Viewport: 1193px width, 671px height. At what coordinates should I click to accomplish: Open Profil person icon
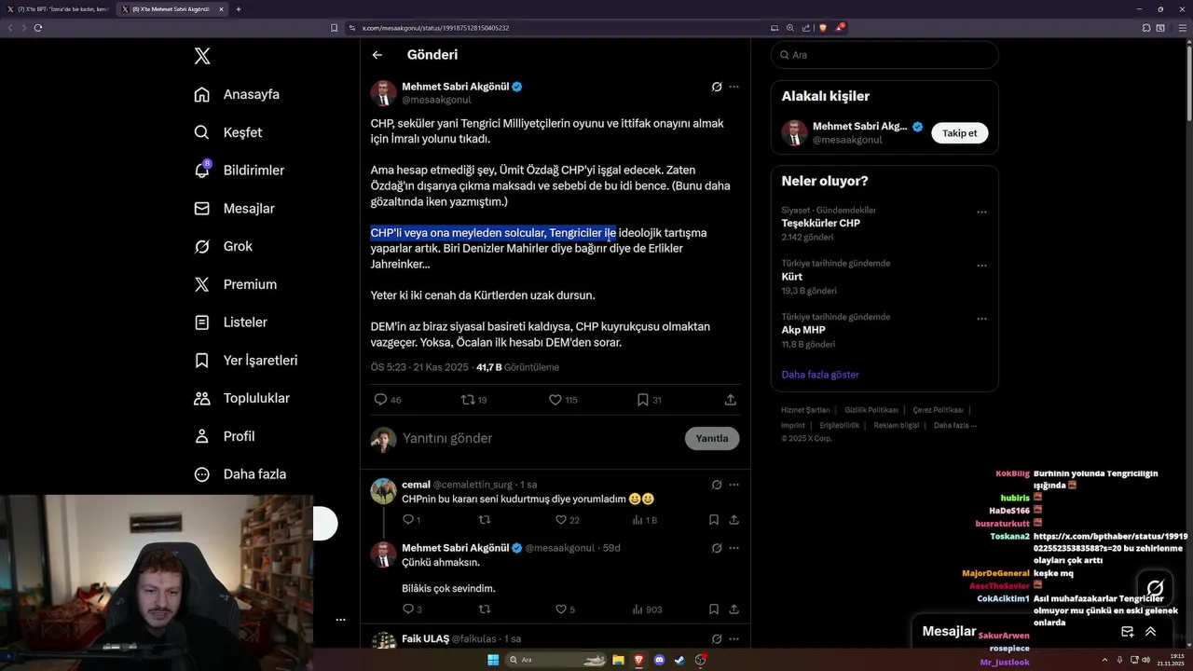(x=201, y=436)
